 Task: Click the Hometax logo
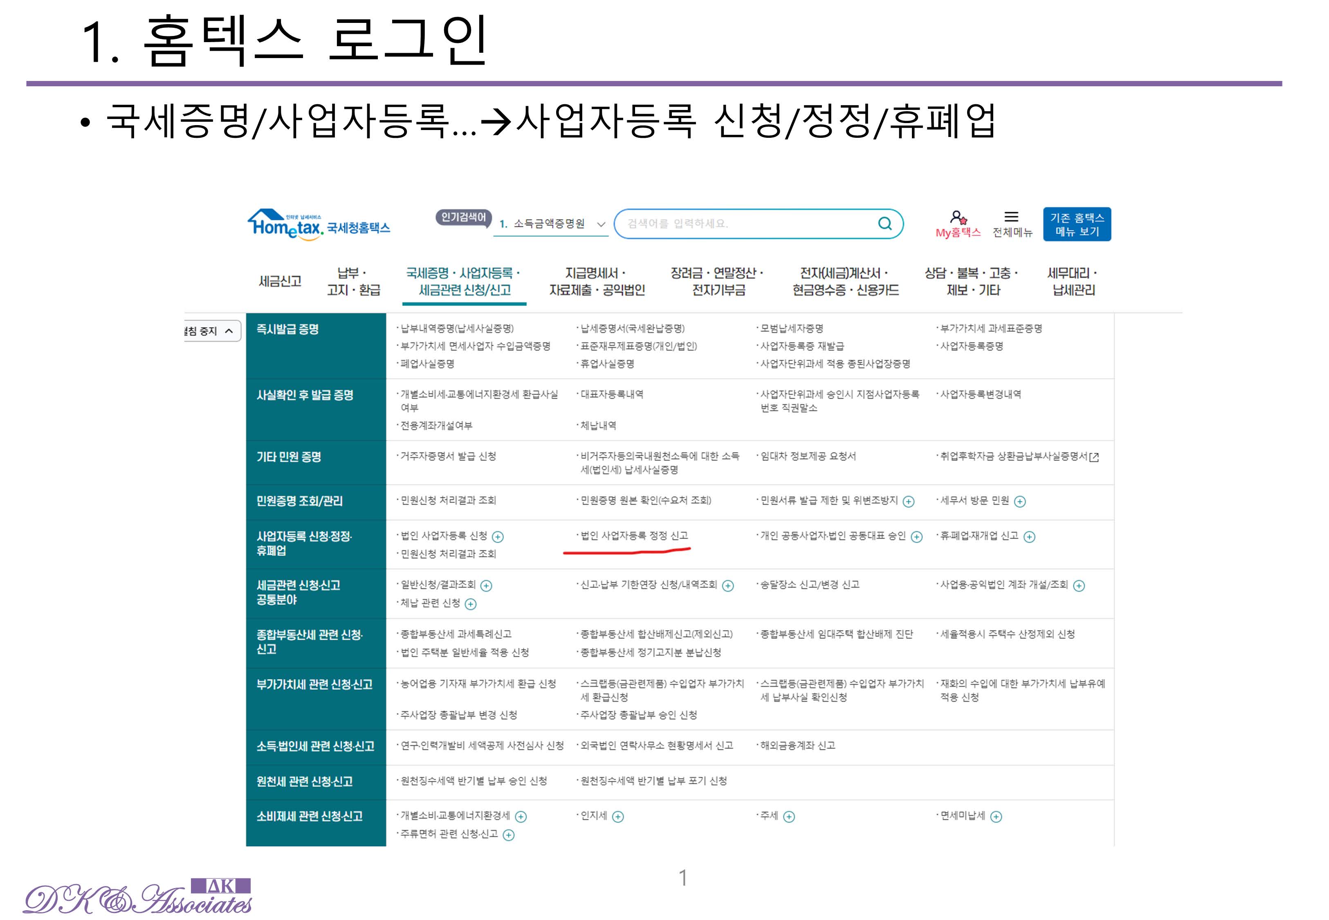point(319,224)
